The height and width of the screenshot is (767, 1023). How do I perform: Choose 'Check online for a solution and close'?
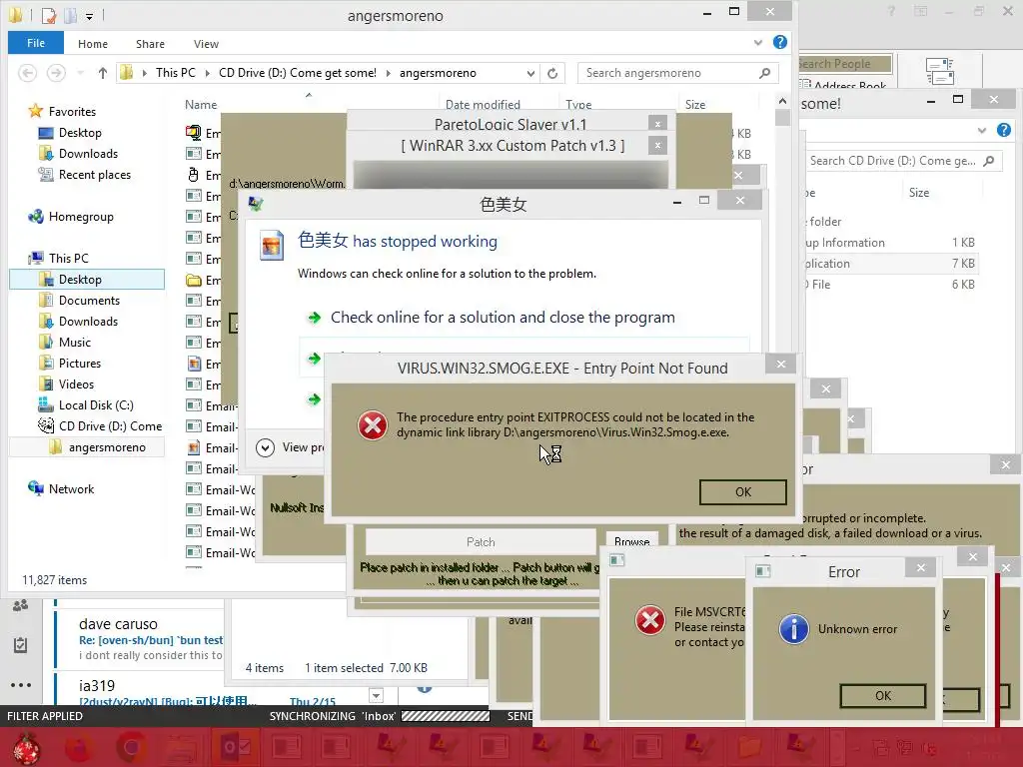pos(503,318)
